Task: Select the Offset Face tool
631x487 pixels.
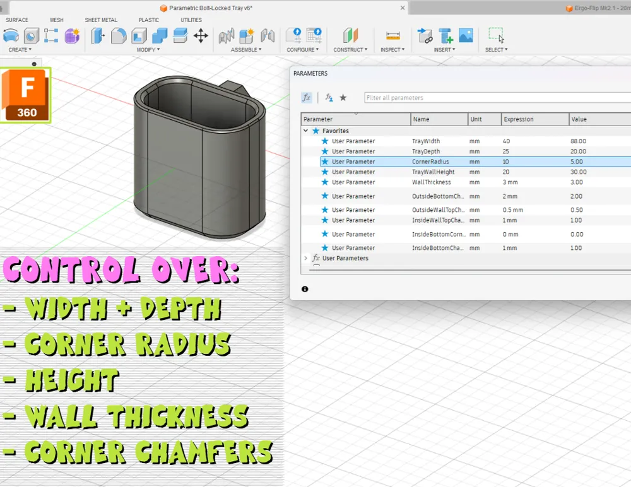Action: click(x=180, y=36)
